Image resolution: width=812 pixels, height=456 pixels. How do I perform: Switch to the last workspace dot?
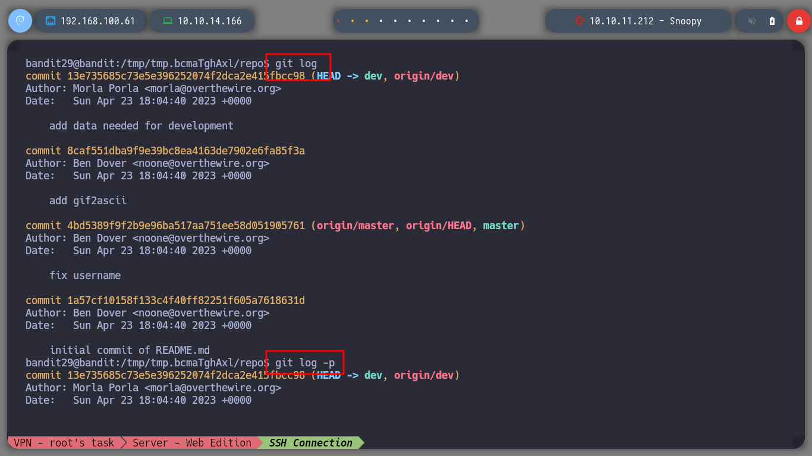coord(467,21)
